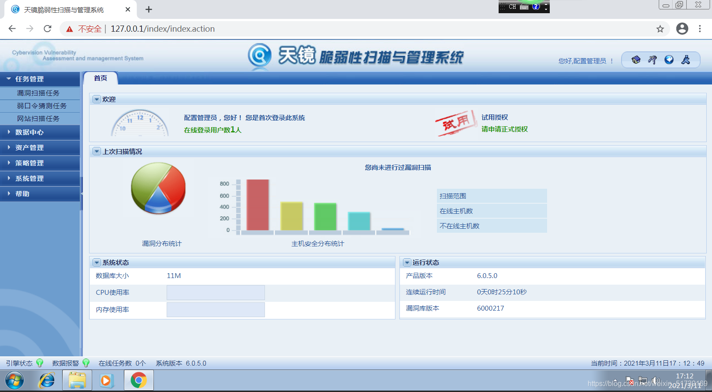Expand the 策略管理 menu section
Screen dimensions: 712x392
[x=40, y=163]
